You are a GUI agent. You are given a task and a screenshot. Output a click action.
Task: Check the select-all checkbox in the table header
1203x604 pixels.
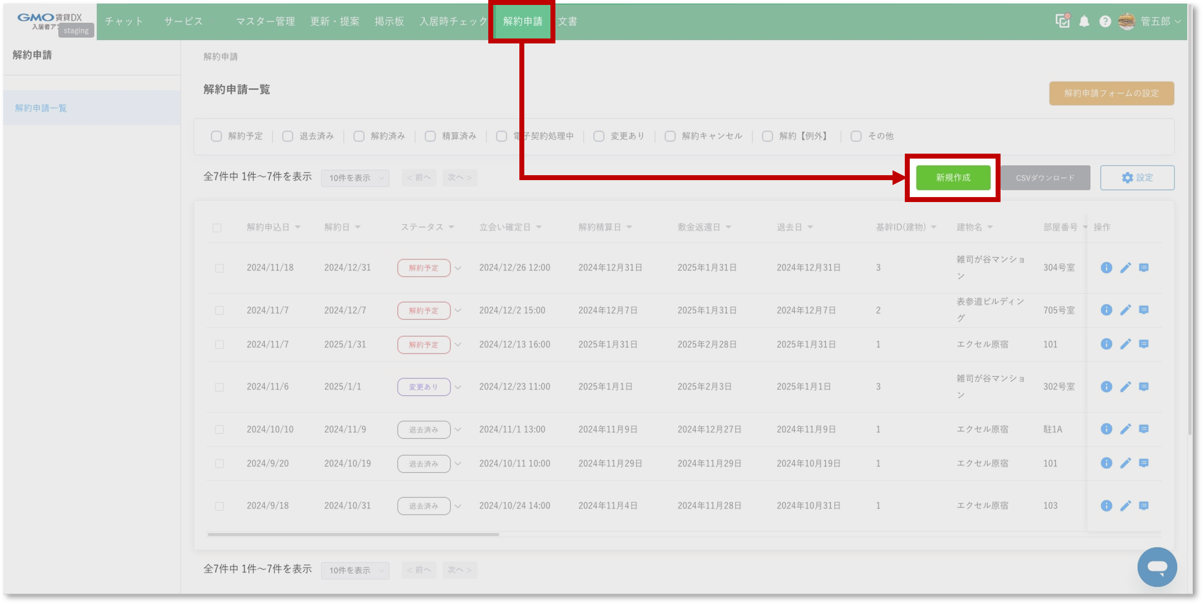point(217,228)
